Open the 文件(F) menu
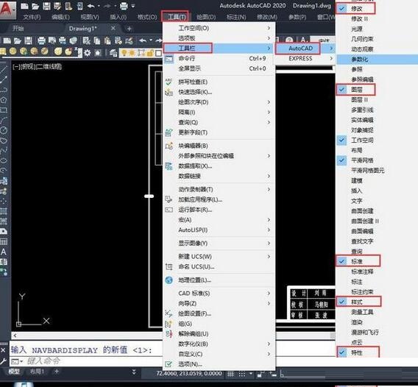Viewport: 418px width, 387px height. pos(32,17)
